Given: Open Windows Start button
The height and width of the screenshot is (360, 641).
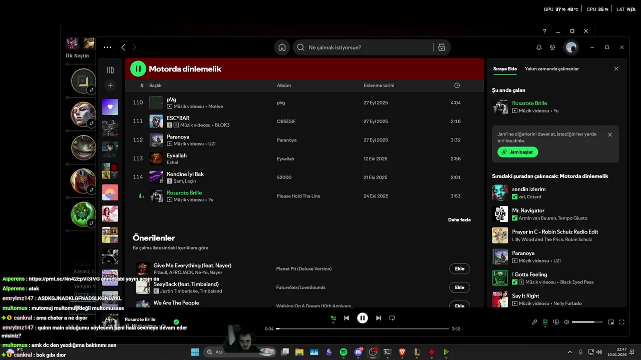Looking at the screenshot, I should [x=195, y=352].
